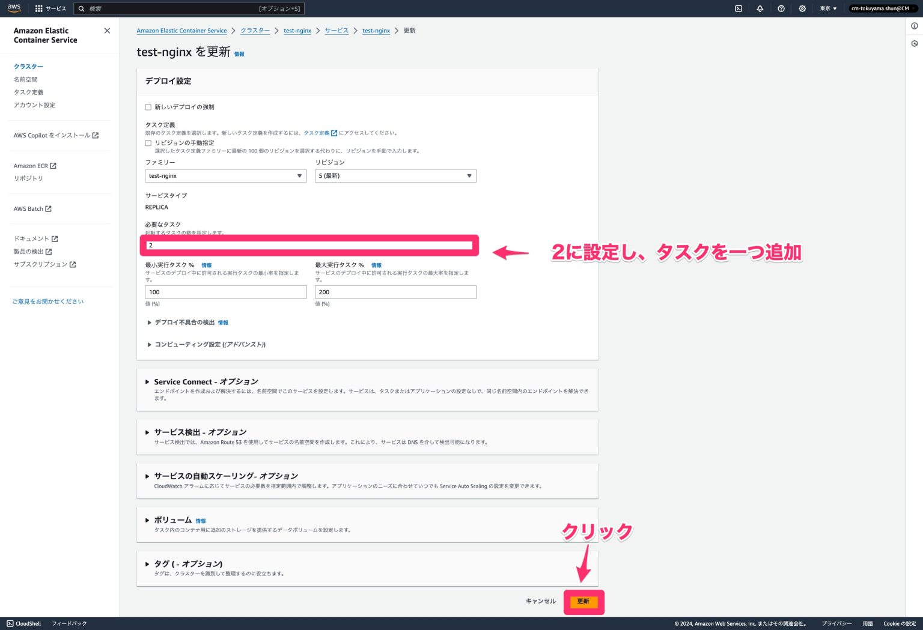Open the タスク定義 link in the sidebar
Screen dimensions: 923x630
28,92
